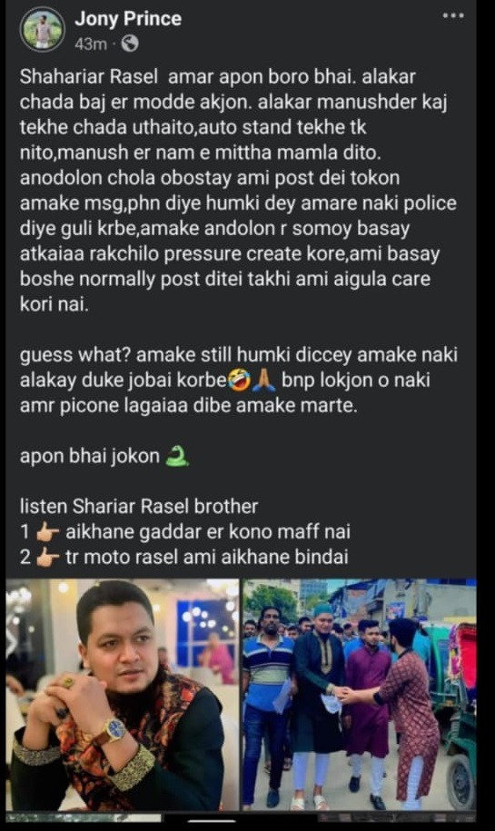Tap the 'listen Shariar Rasel brother' line
The height and width of the screenshot is (831, 495).
(x=139, y=507)
